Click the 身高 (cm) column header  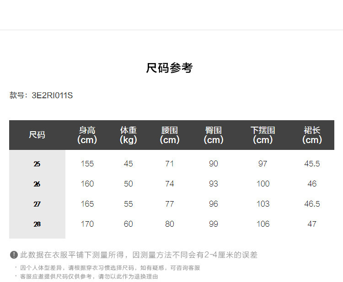87,135
